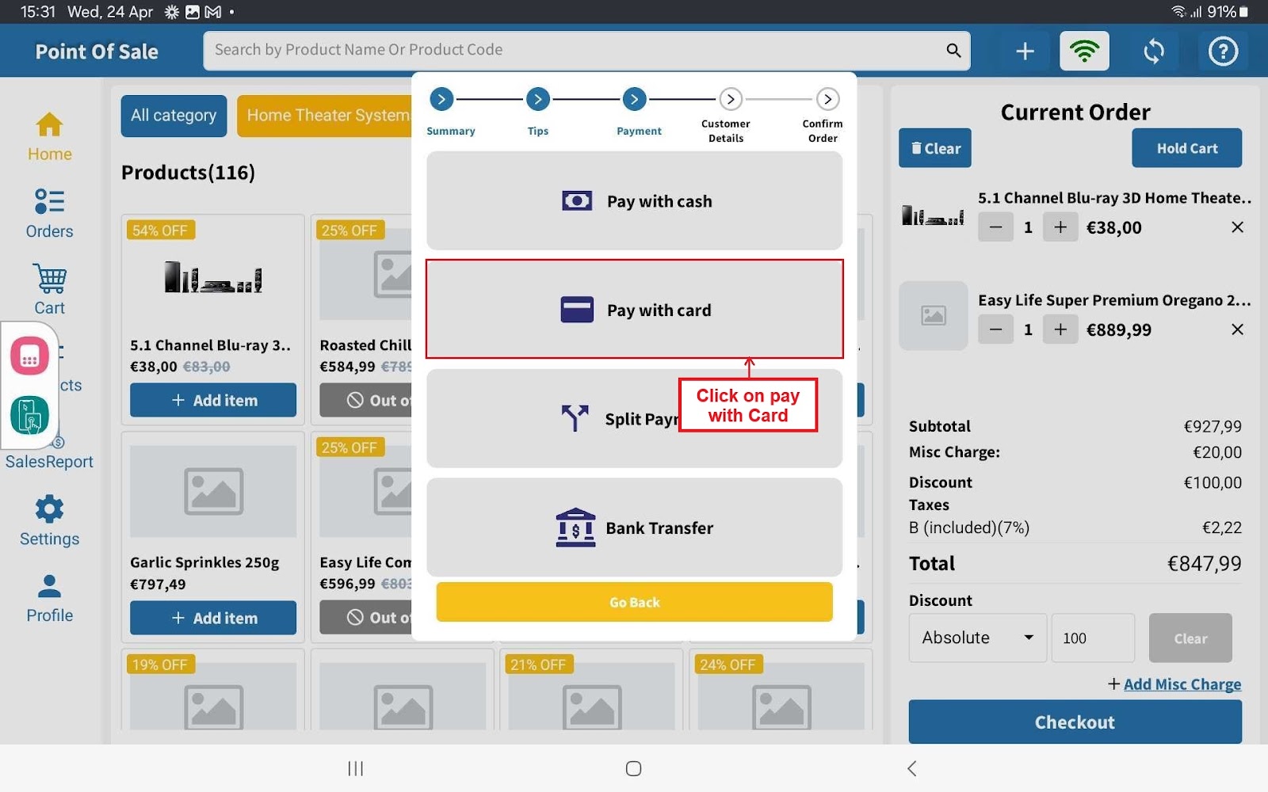Viewport: 1268px width, 792px height.
Task: Choose Pay with cash option
Action: click(634, 201)
